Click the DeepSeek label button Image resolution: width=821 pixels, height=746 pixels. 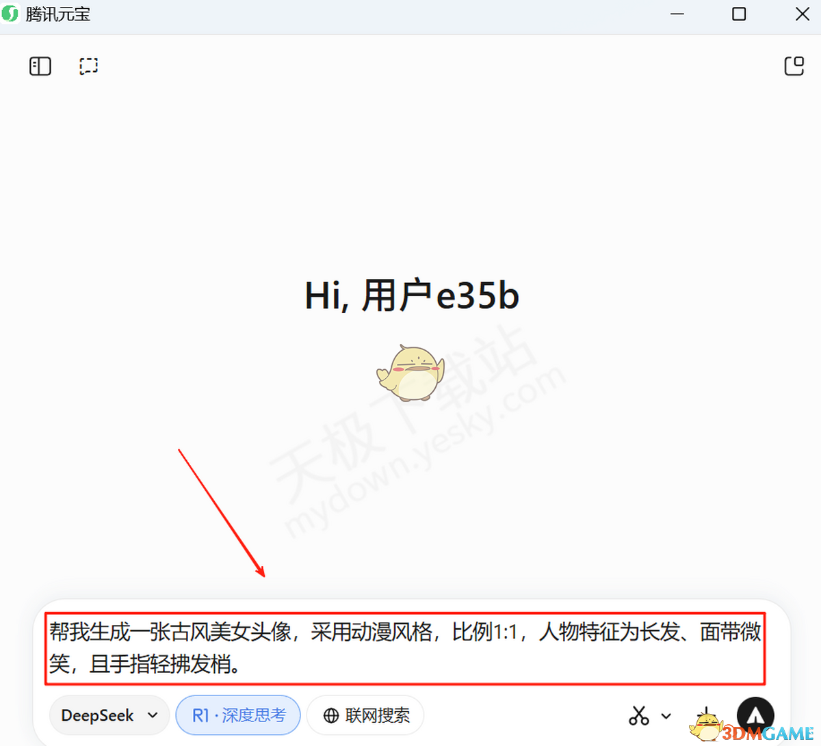pos(97,715)
